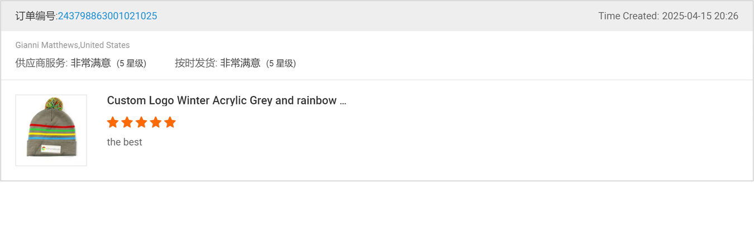
Task: Click the second orange rating star
Action: pos(127,122)
